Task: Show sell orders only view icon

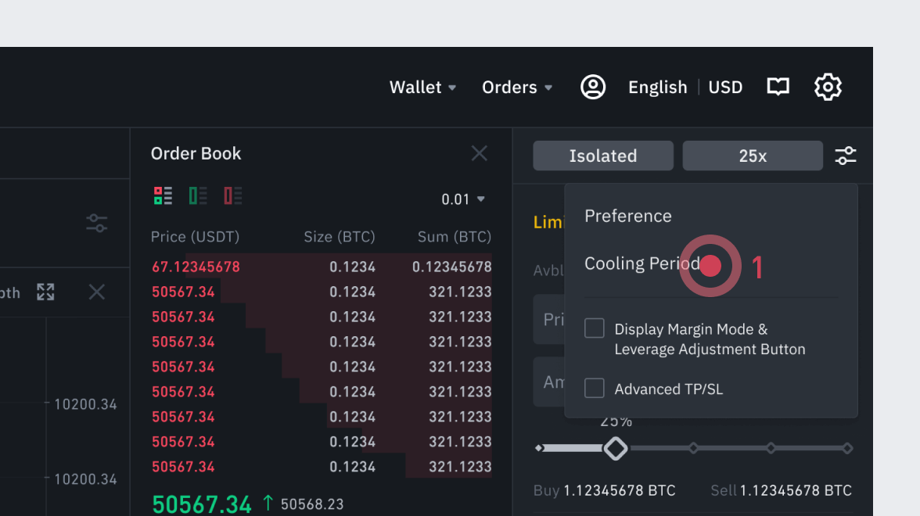Action: 233,195
